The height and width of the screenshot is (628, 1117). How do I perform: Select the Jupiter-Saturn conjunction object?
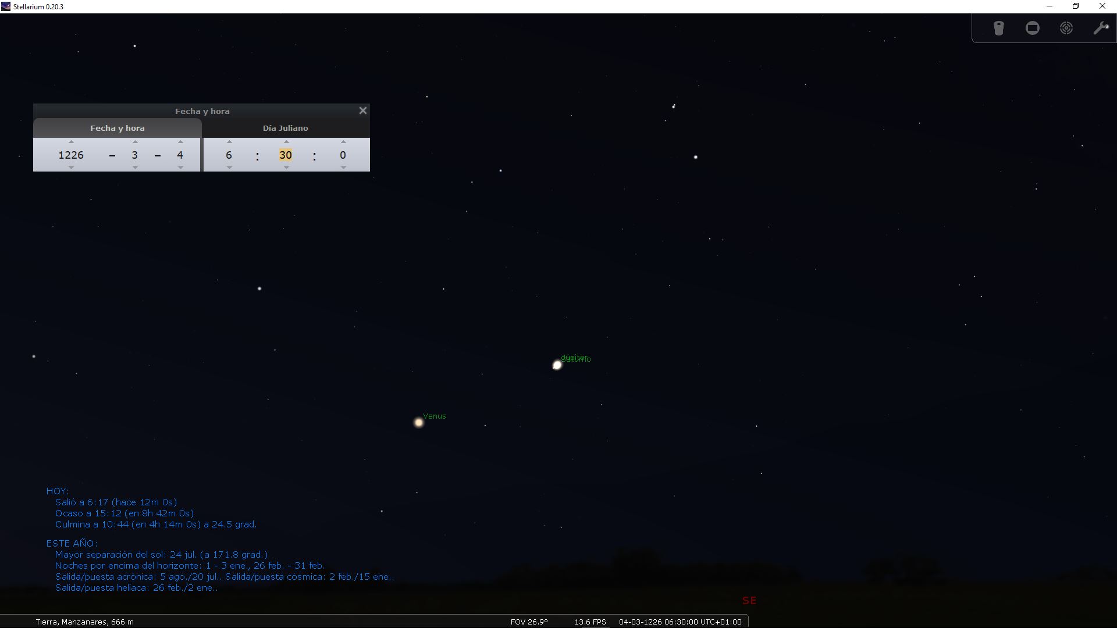coord(557,365)
